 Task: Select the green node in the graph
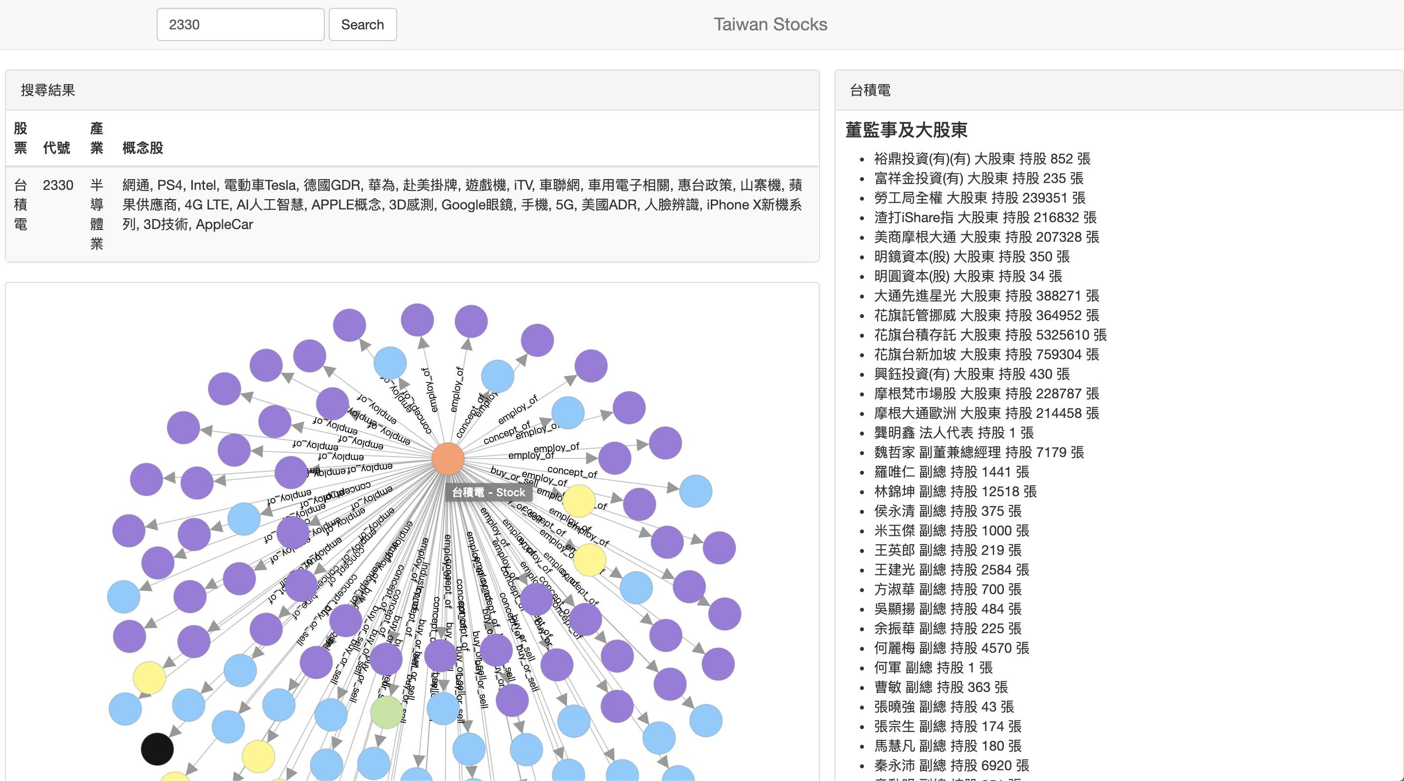click(x=386, y=712)
